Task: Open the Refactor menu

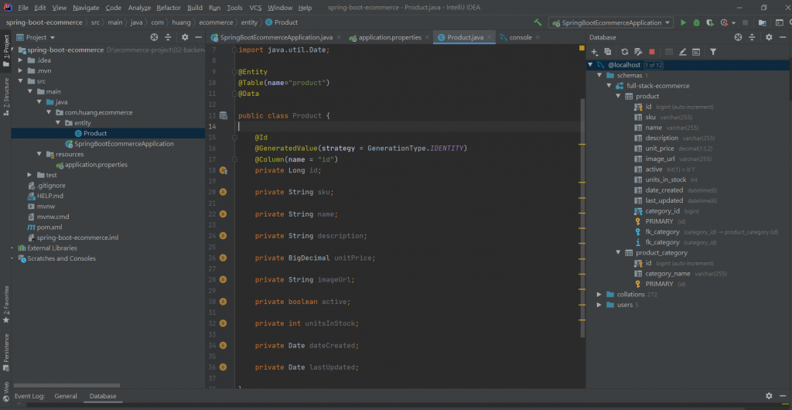Action: 168,7
